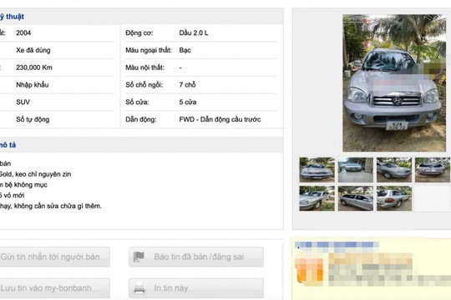Open last thumbnail showing rear quarter view
The width and height of the screenshot is (451, 300).
pyautogui.click(x=394, y=198)
